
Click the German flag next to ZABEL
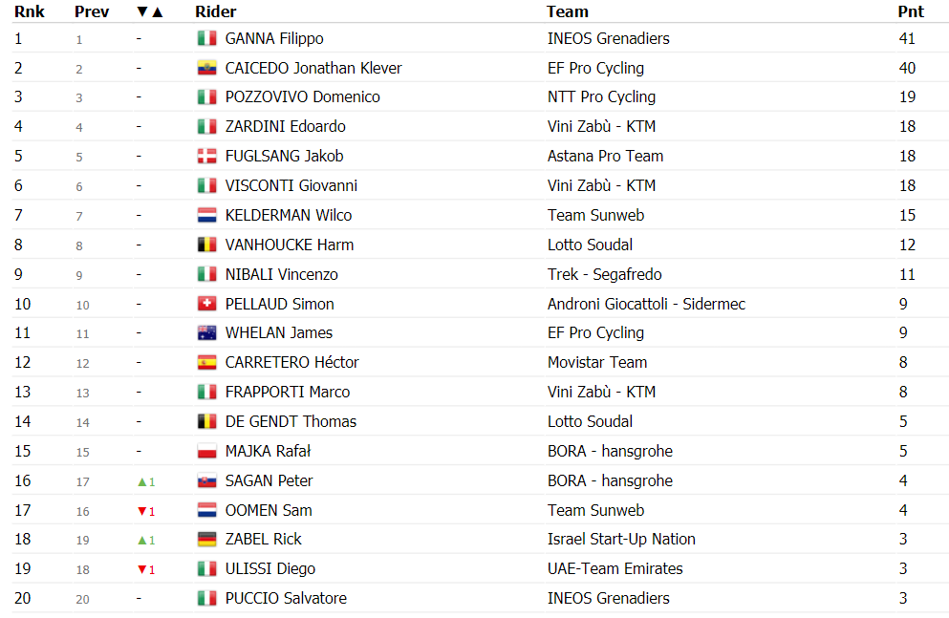tap(207, 539)
